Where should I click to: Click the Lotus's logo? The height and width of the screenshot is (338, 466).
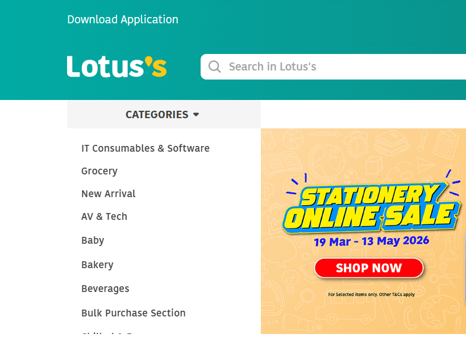[x=117, y=66]
